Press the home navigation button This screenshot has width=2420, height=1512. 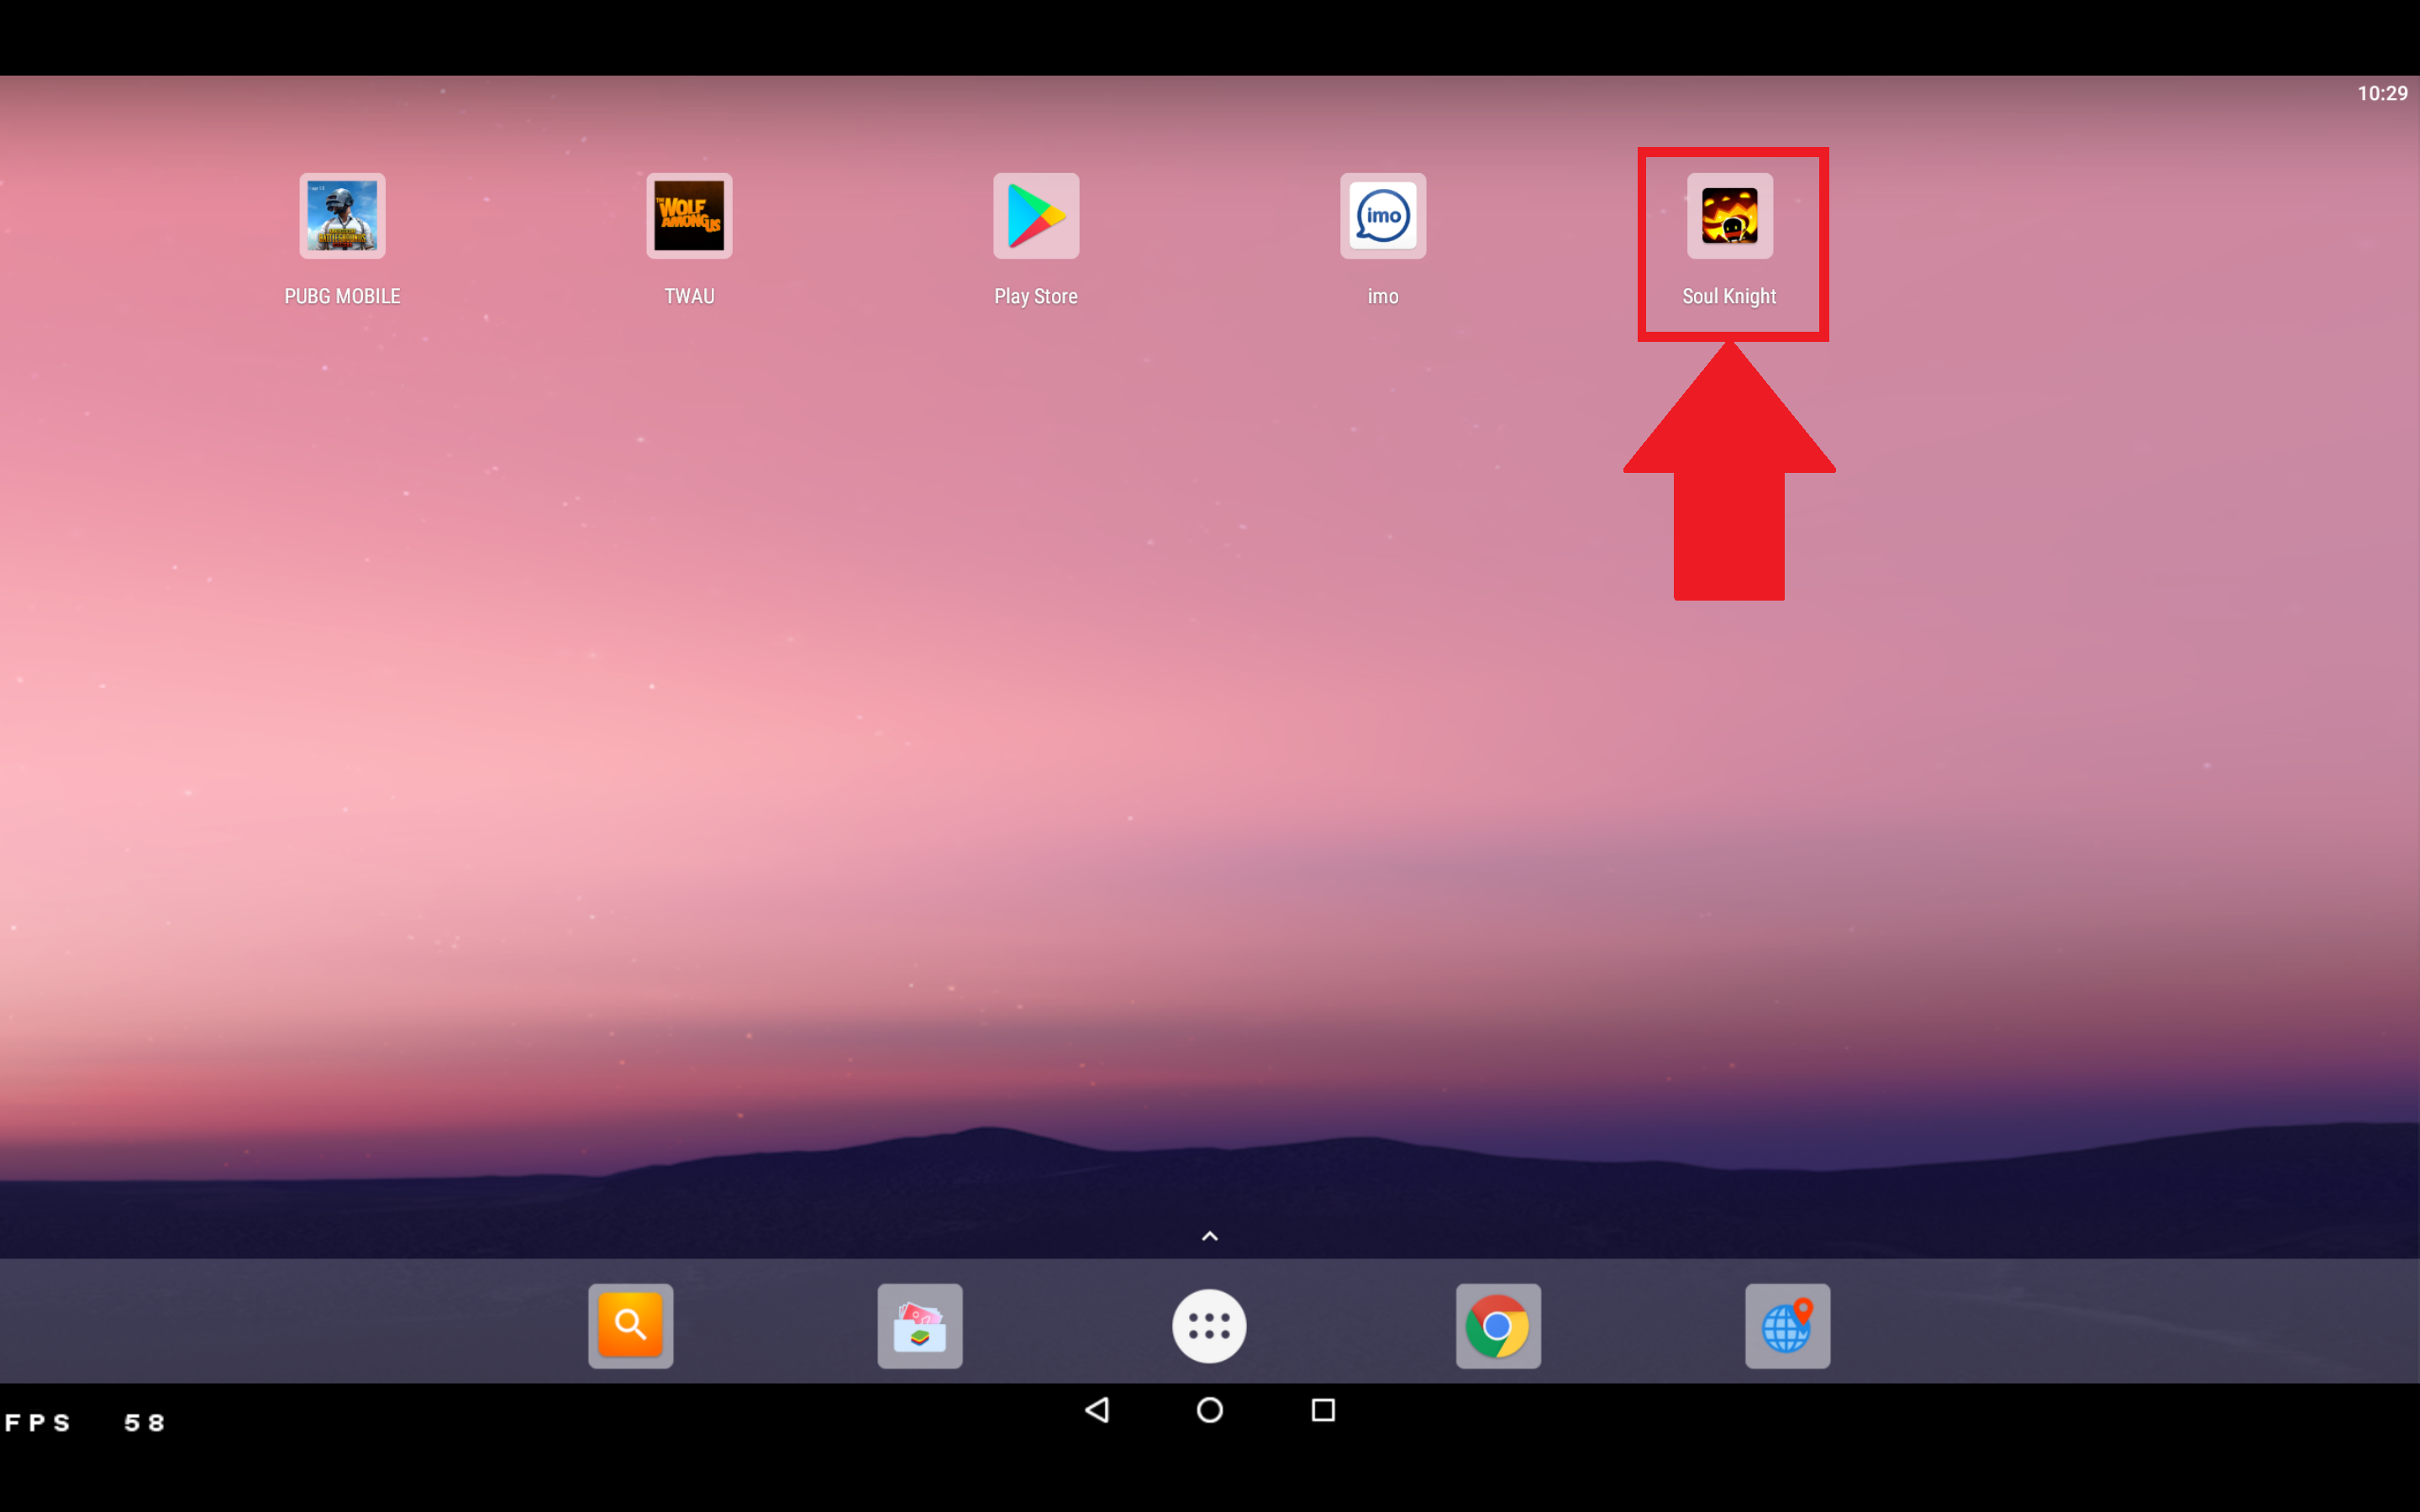point(1209,1411)
